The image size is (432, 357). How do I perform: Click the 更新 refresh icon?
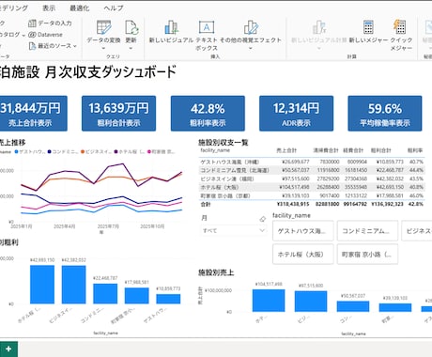(131, 27)
